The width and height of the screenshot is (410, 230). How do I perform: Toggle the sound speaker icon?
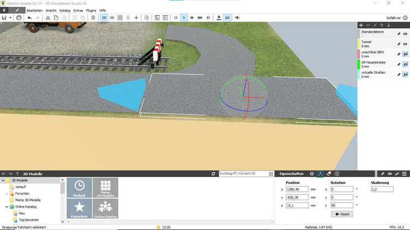pos(237,18)
